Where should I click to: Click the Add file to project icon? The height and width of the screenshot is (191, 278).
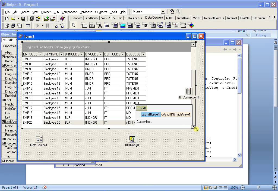[46, 19]
